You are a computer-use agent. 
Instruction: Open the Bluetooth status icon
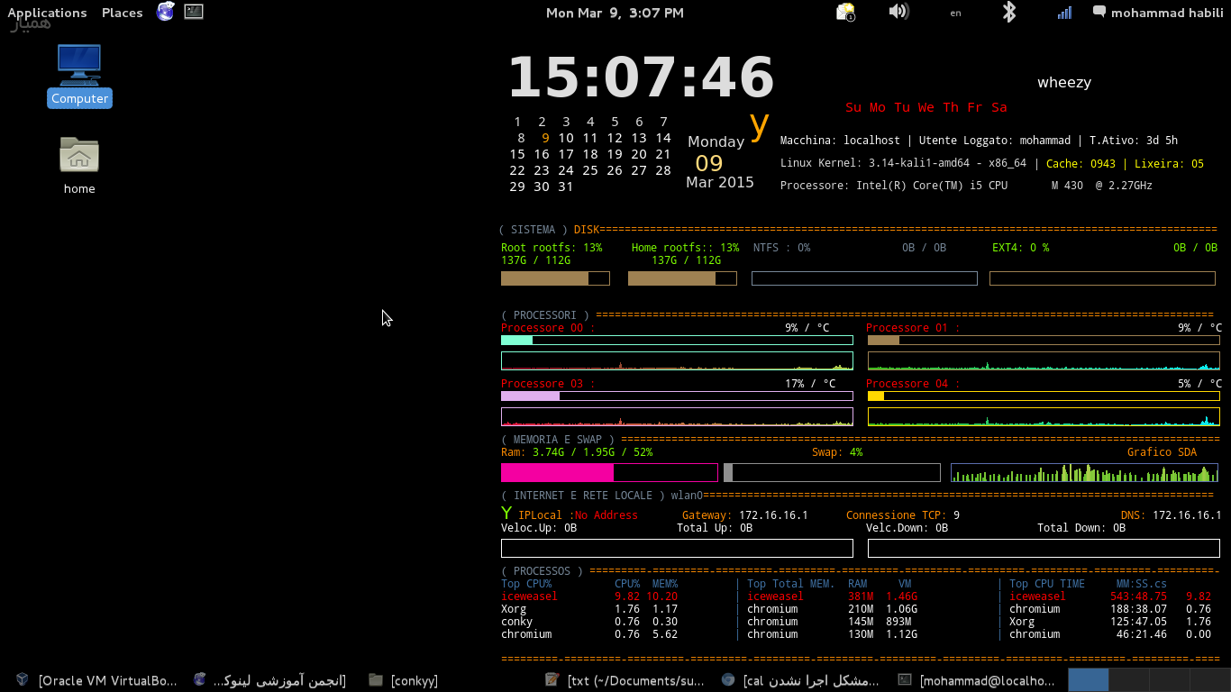tap(1009, 12)
